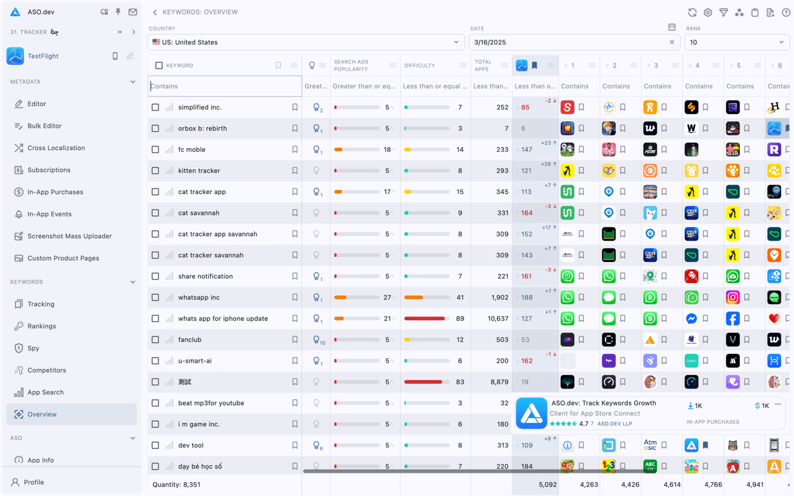The height and width of the screenshot is (496, 794).
Task: Collapse the Keywords sidebar section
Action: pyautogui.click(x=133, y=282)
